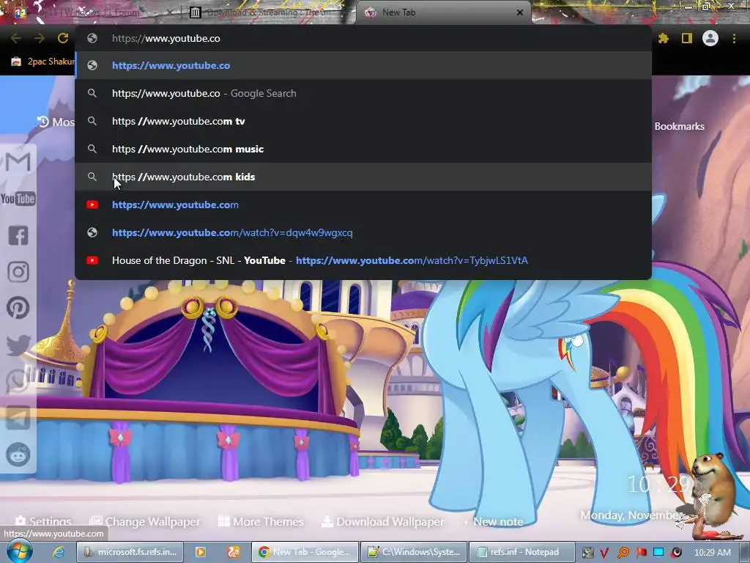Open the WhatsApp sidebar shortcut

18,381
